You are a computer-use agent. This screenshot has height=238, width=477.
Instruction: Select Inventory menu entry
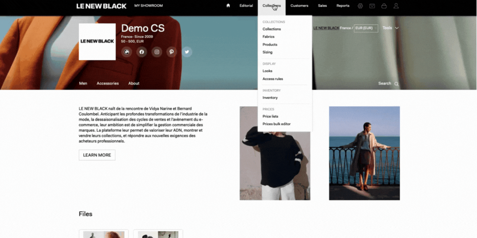point(270,98)
